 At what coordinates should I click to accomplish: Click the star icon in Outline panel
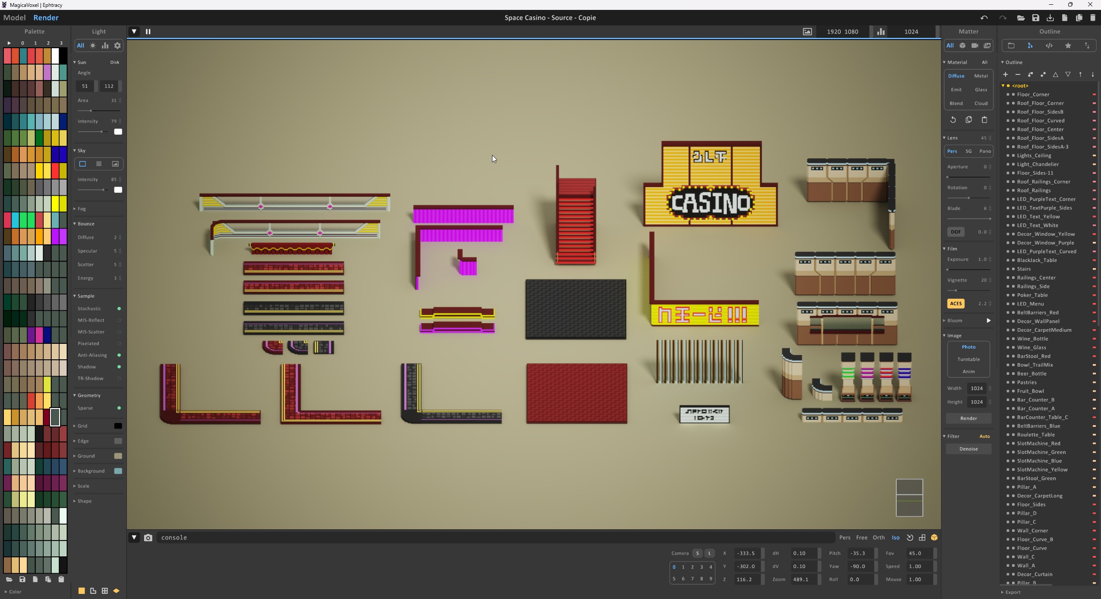pos(1068,46)
